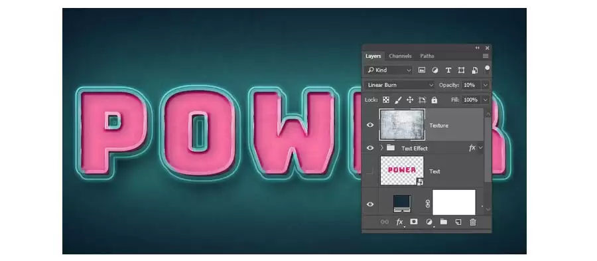
Task: Switch to the Channels tab
Action: click(x=400, y=56)
